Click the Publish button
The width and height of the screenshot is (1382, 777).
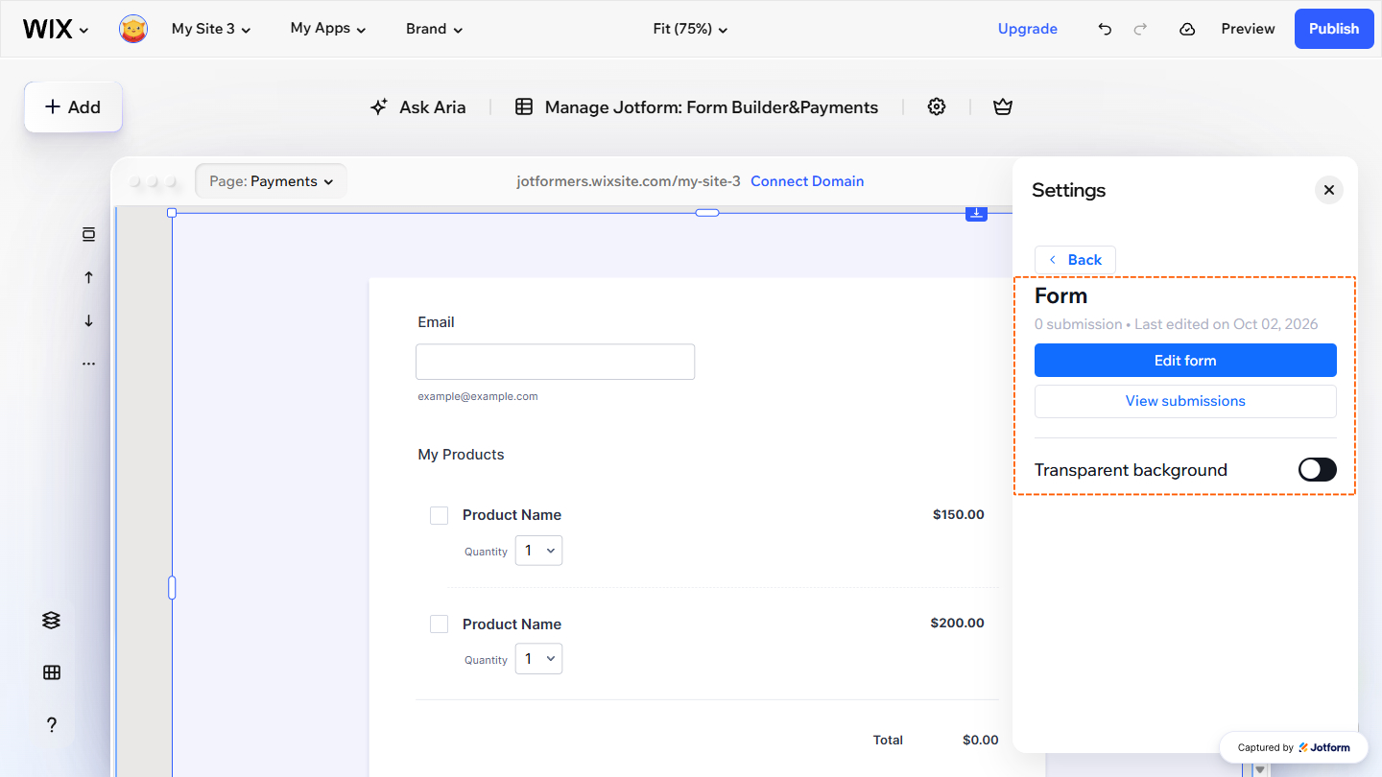(x=1334, y=29)
